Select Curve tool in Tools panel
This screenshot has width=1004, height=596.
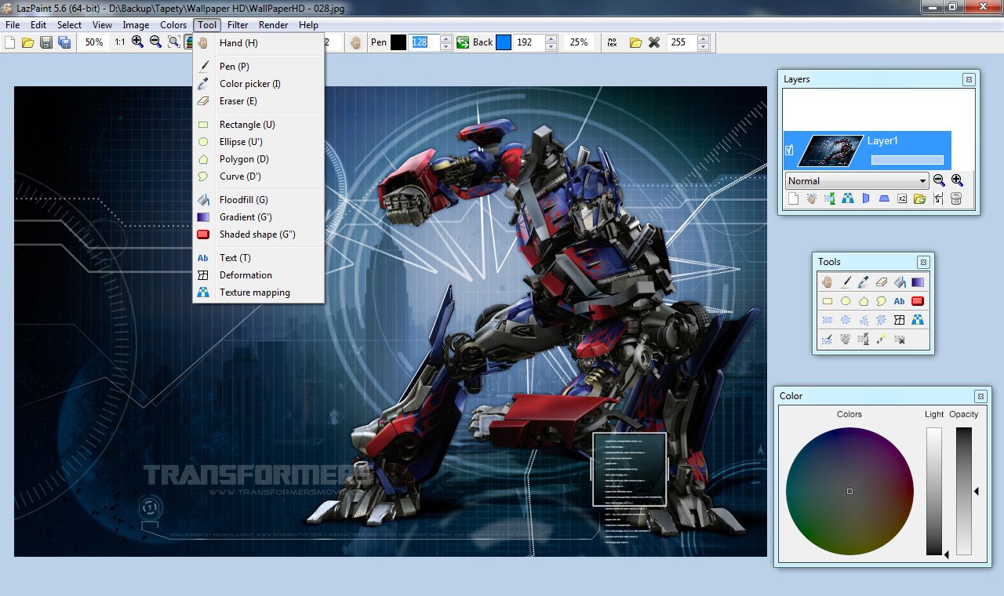point(882,300)
